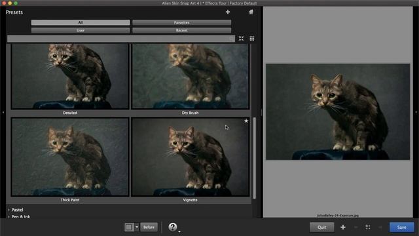Viewport: 419px width, 236px height.
Task: Open preview layout dropdown arrow
Action: click(137, 227)
